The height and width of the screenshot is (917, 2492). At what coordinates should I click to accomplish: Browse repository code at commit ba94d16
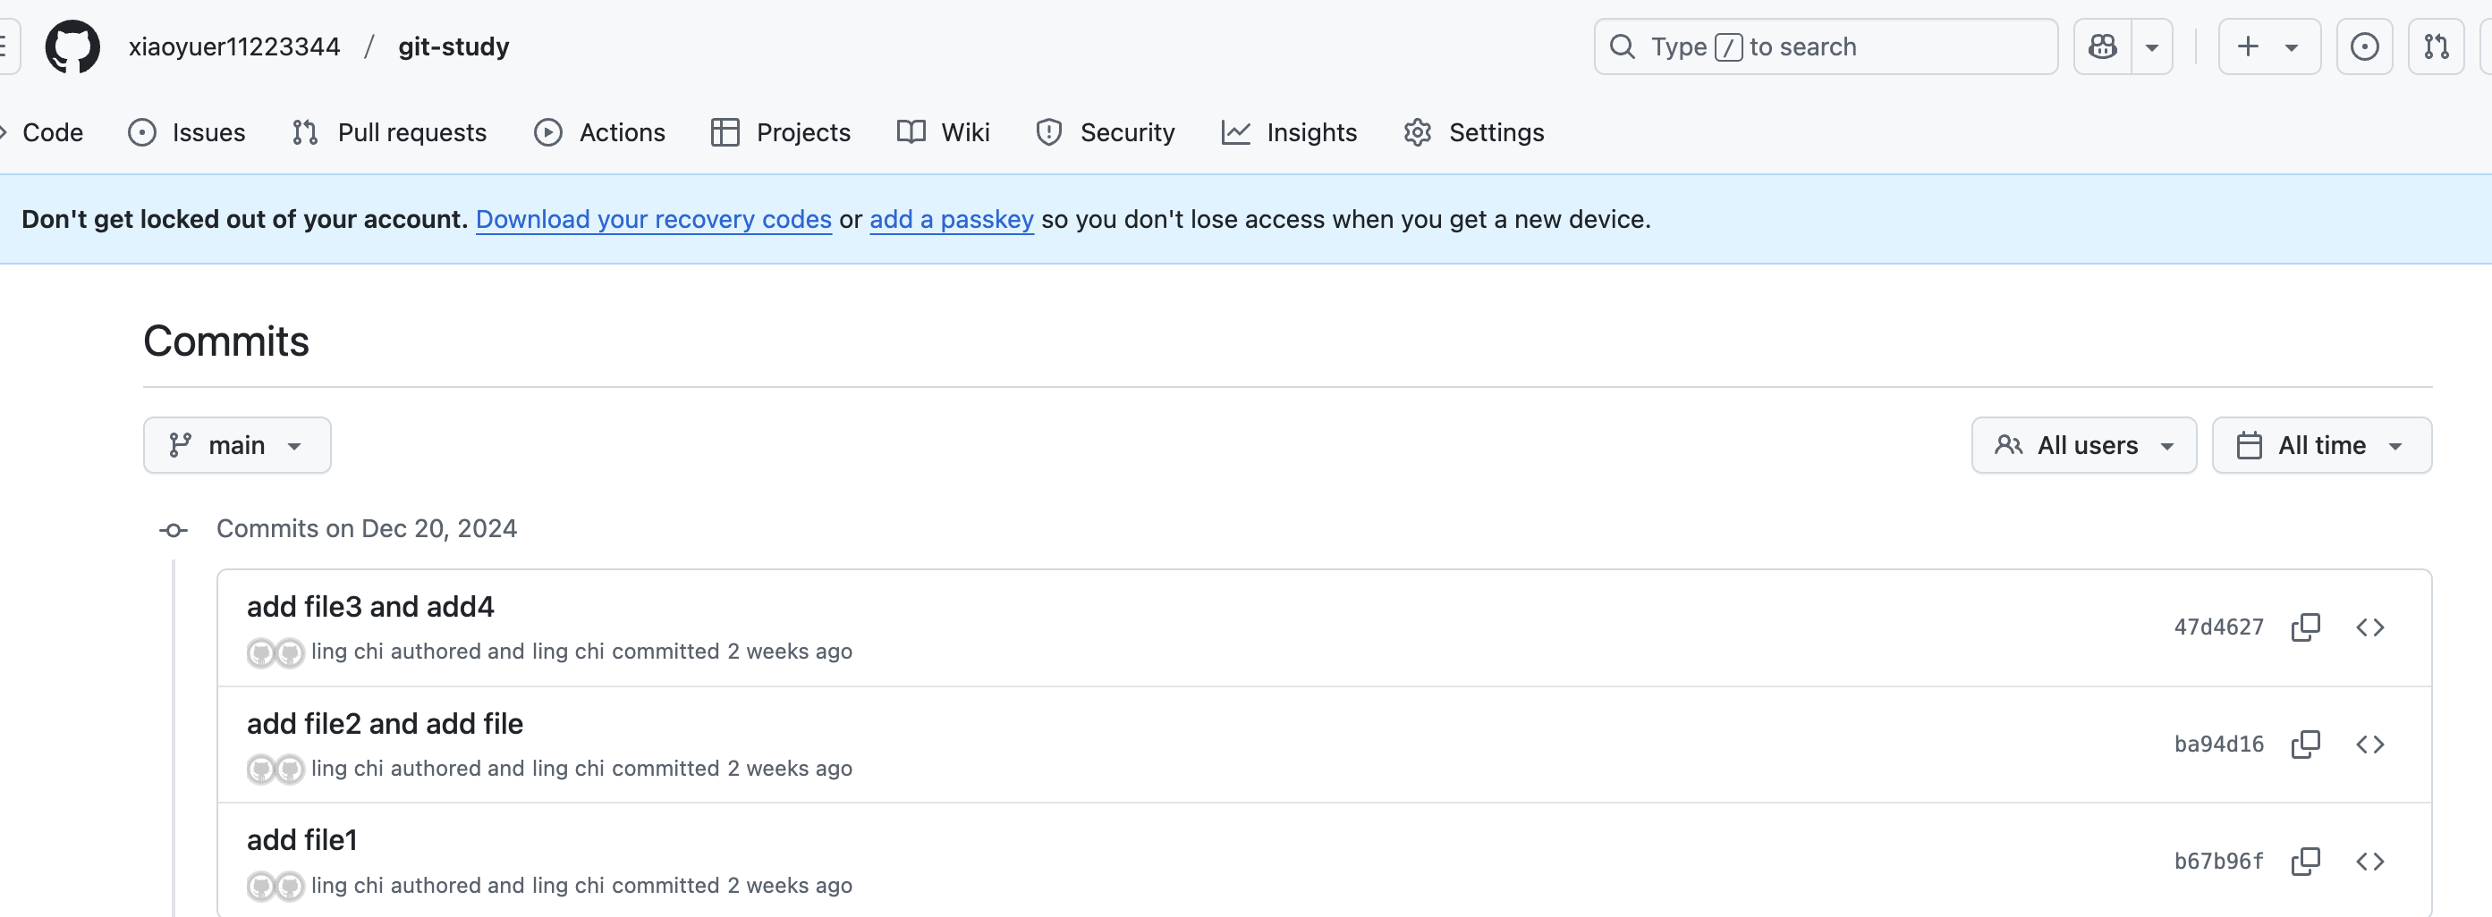pyautogui.click(x=2370, y=744)
